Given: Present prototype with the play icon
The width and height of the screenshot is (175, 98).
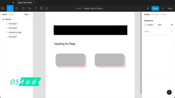Looking at the screenshot, I should click(x=163, y=8).
